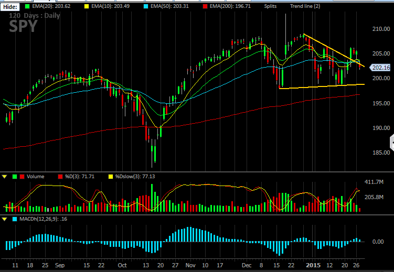Select the horizontal yellow support trend line
The image size is (394, 272).
pos(322,86)
